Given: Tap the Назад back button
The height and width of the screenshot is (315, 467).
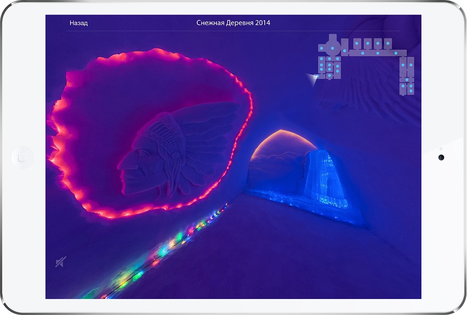Looking at the screenshot, I should coord(79,23).
